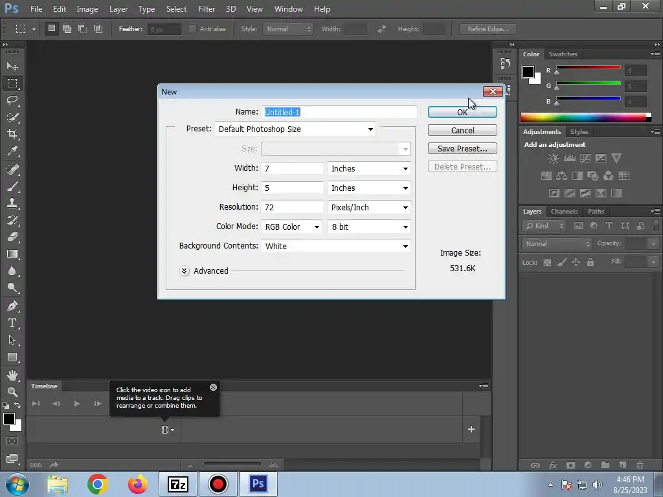Click the Name input field

tap(339, 112)
